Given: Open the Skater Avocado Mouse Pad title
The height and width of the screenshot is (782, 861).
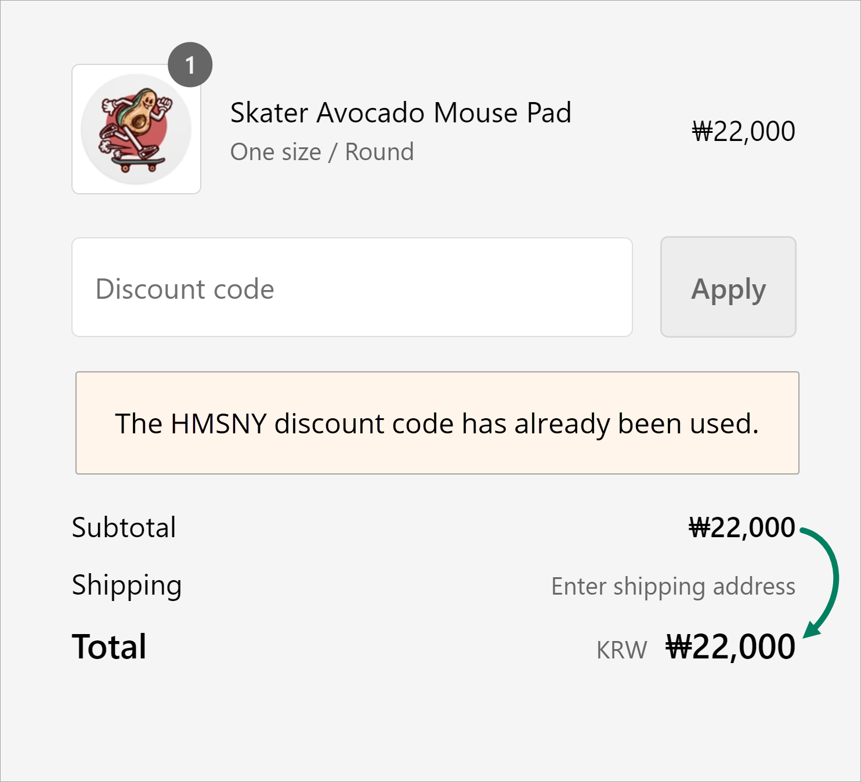Looking at the screenshot, I should [400, 113].
